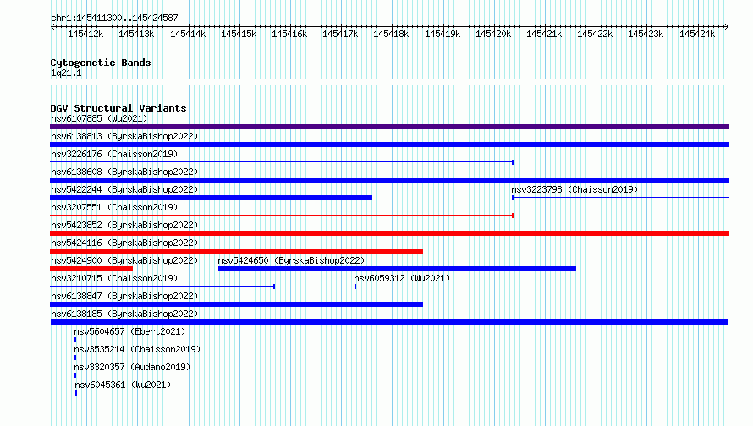The height and width of the screenshot is (426, 753).
Task: Open the nsv3207551 (Chaisson2019) label
Action: (x=114, y=207)
